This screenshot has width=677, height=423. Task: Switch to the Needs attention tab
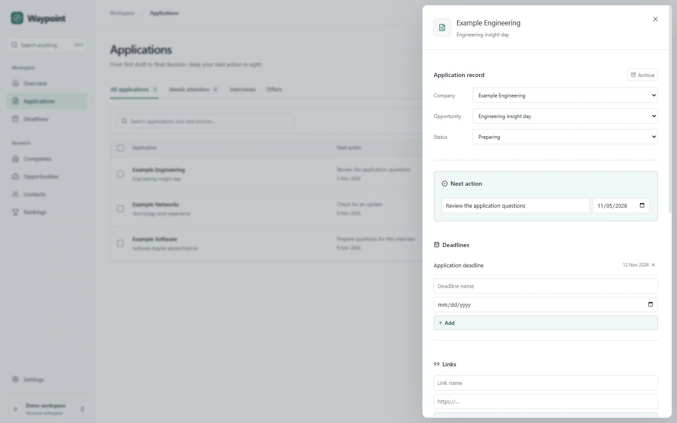tap(193, 90)
